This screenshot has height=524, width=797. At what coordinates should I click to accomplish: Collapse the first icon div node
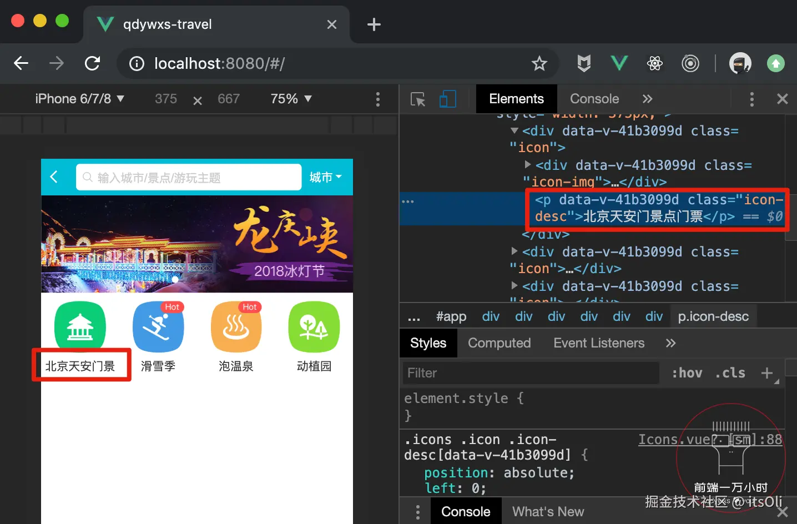coord(514,130)
